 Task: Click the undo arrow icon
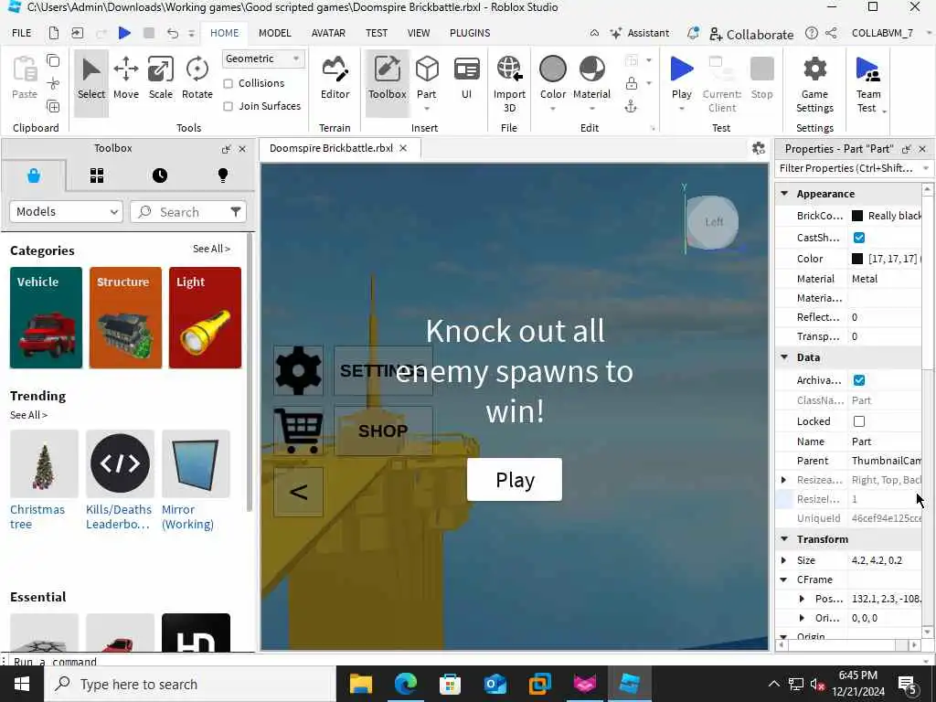173,33
